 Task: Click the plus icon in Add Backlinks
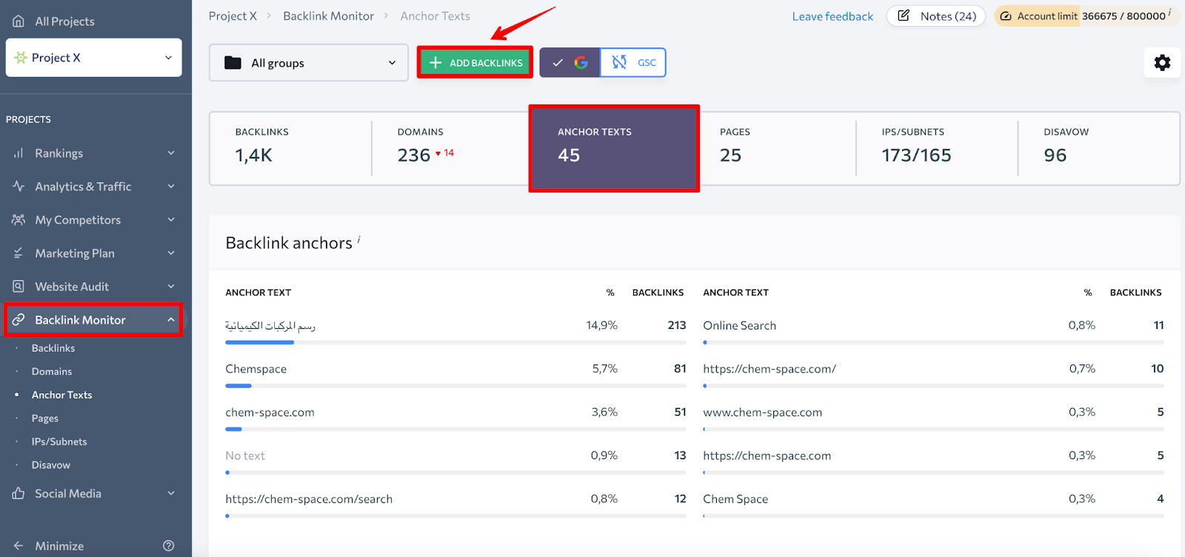point(435,63)
